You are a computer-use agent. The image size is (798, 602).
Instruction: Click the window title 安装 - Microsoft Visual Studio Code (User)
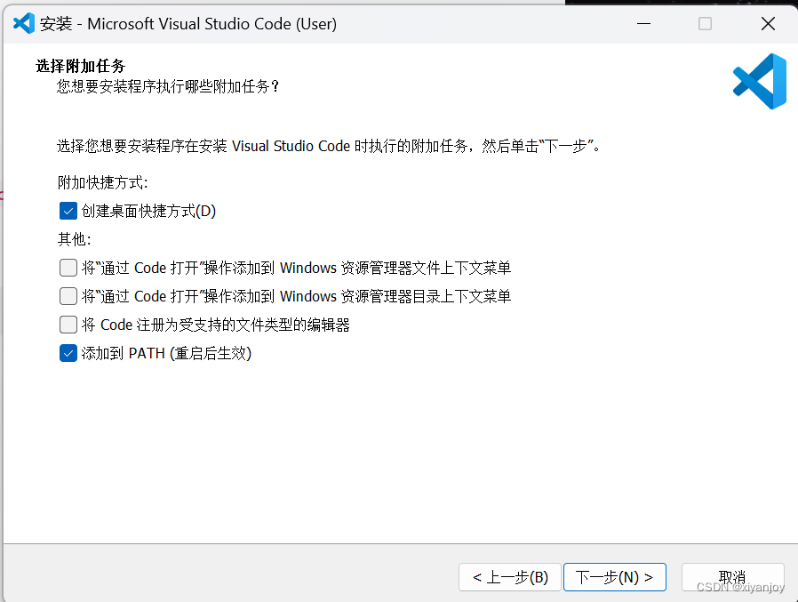tap(188, 24)
